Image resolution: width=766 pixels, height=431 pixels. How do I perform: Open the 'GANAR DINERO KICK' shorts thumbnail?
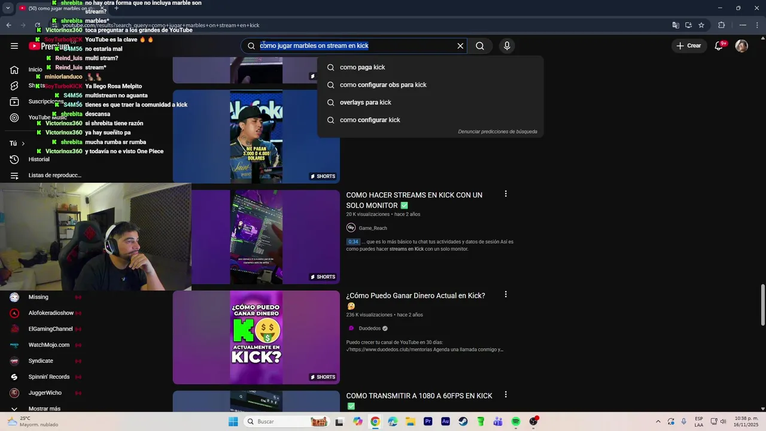(x=256, y=338)
